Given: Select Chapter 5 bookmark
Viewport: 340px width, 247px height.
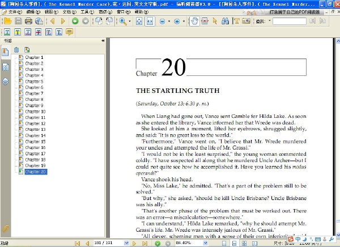Looking at the screenshot, I should click(34, 82).
